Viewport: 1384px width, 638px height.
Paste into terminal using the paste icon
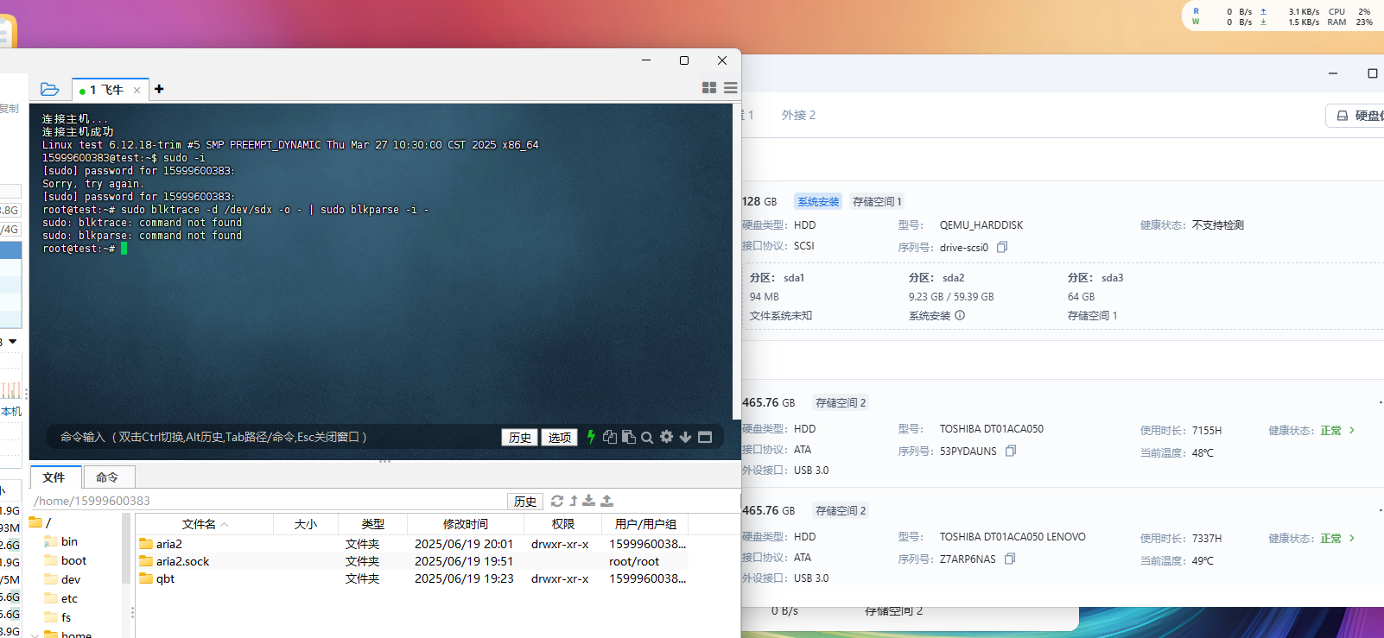pyautogui.click(x=628, y=437)
